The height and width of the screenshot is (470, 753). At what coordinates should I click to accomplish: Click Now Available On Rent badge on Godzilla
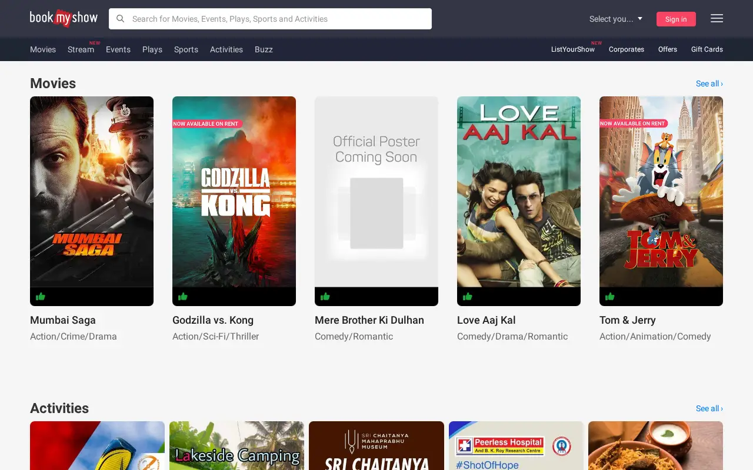click(x=207, y=124)
